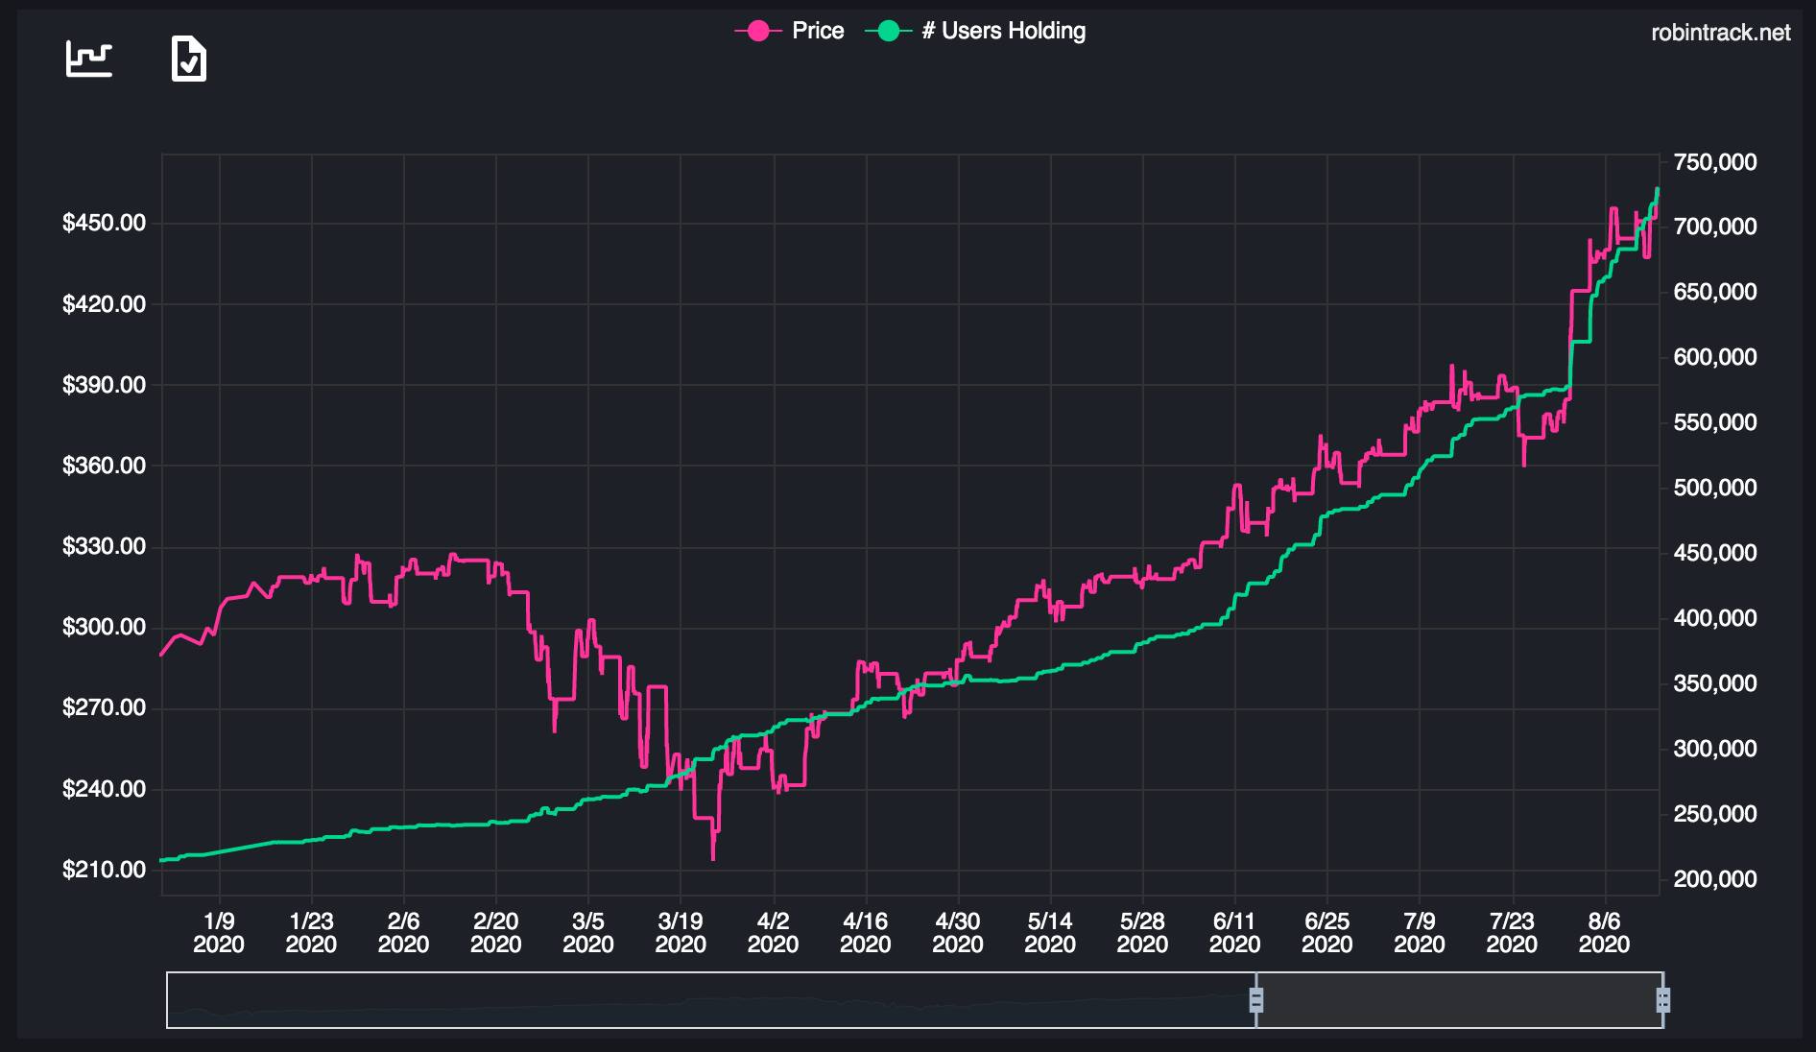Viewport: 1816px width, 1052px height.
Task: Click the lowest dip of the pink price line
Action: (x=714, y=857)
